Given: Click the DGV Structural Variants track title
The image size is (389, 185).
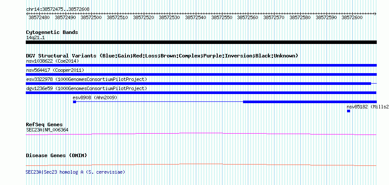Looking at the screenshot, I should point(162,56).
